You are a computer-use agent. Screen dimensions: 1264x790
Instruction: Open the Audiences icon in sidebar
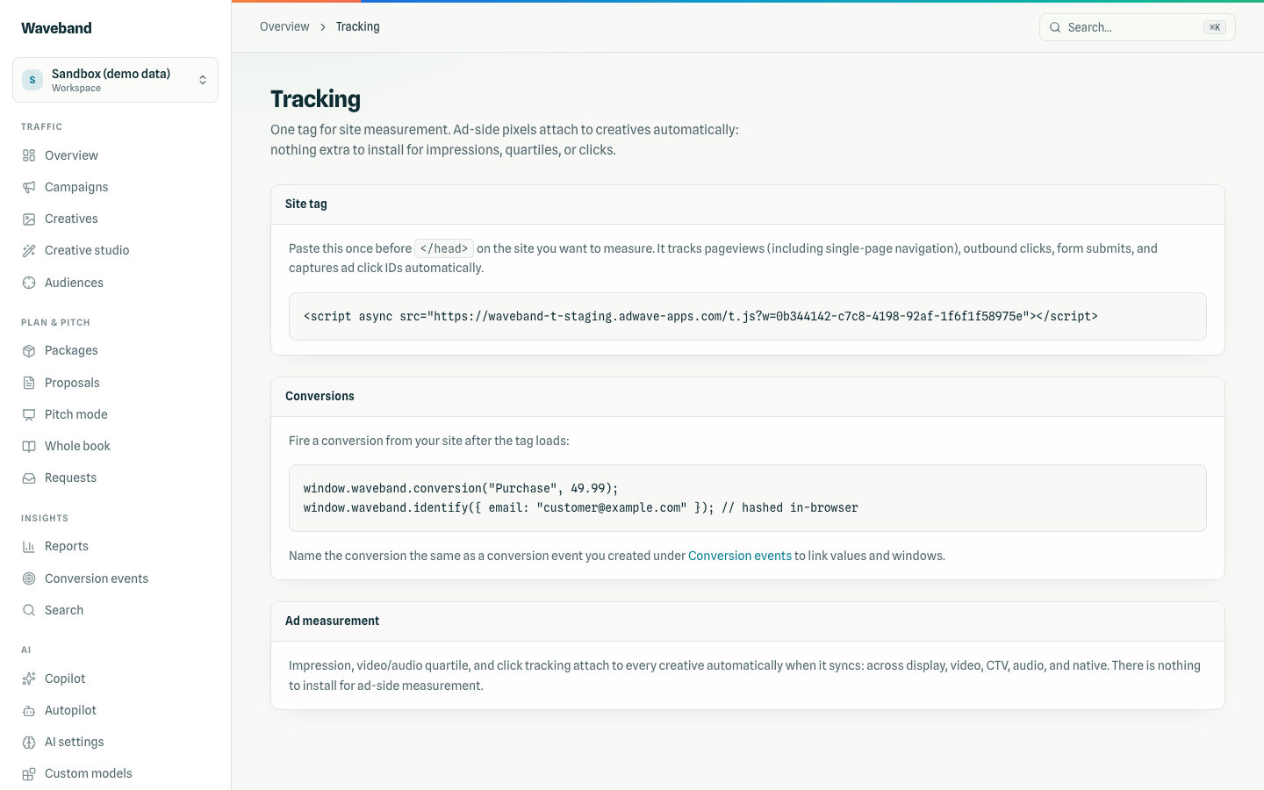point(29,283)
